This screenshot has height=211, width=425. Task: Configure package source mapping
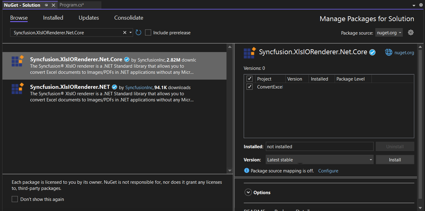pyautogui.click(x=328, y=171)
